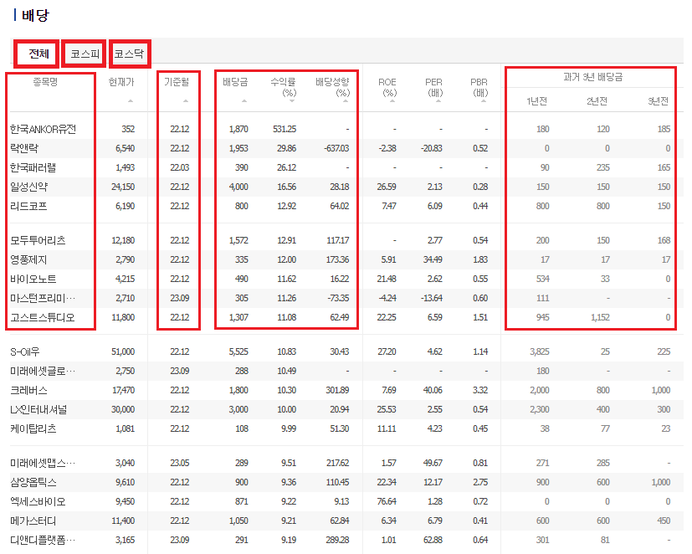The height and width of the screenshot is (554, 692).
Task: Click the 1년전 sub-header
Action: tap(536, 101)
